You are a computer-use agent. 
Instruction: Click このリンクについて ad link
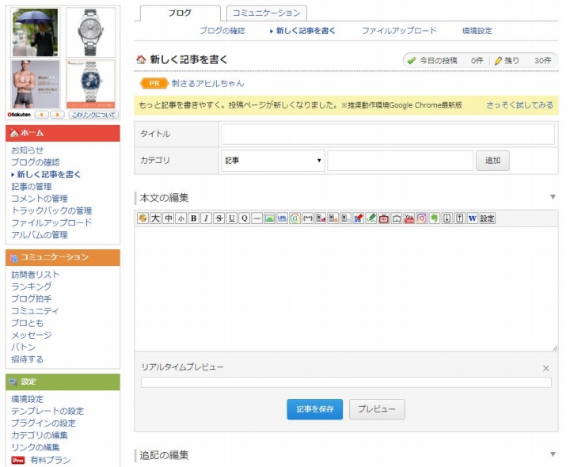coord(93,115)
